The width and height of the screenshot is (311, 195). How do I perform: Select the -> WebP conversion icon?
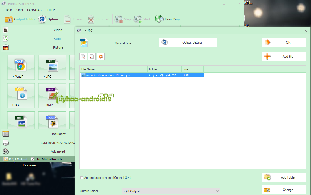tap(21, 67)
